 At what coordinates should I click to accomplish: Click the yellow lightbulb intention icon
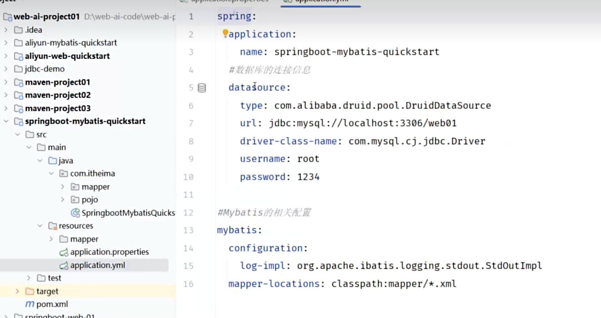(225, 33)
